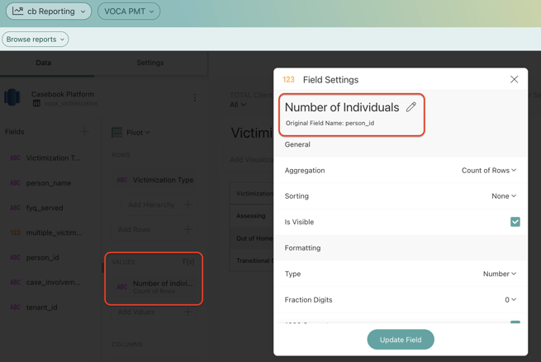Click the Casebook Platform database icon
The width and height of the screenshot is (541, 362).
point(12,97)
